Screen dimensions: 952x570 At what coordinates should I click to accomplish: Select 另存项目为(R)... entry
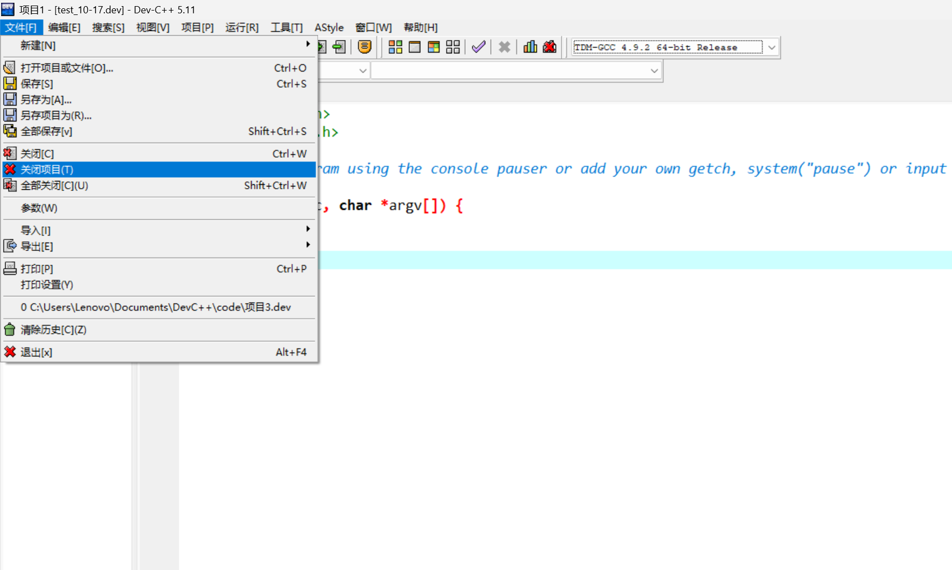coord(159,115)
